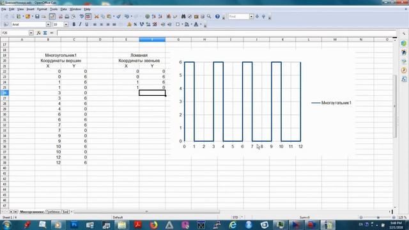
Task: Click Find Next down arrow
Action: pyautogui.click(x=257, y=17)
